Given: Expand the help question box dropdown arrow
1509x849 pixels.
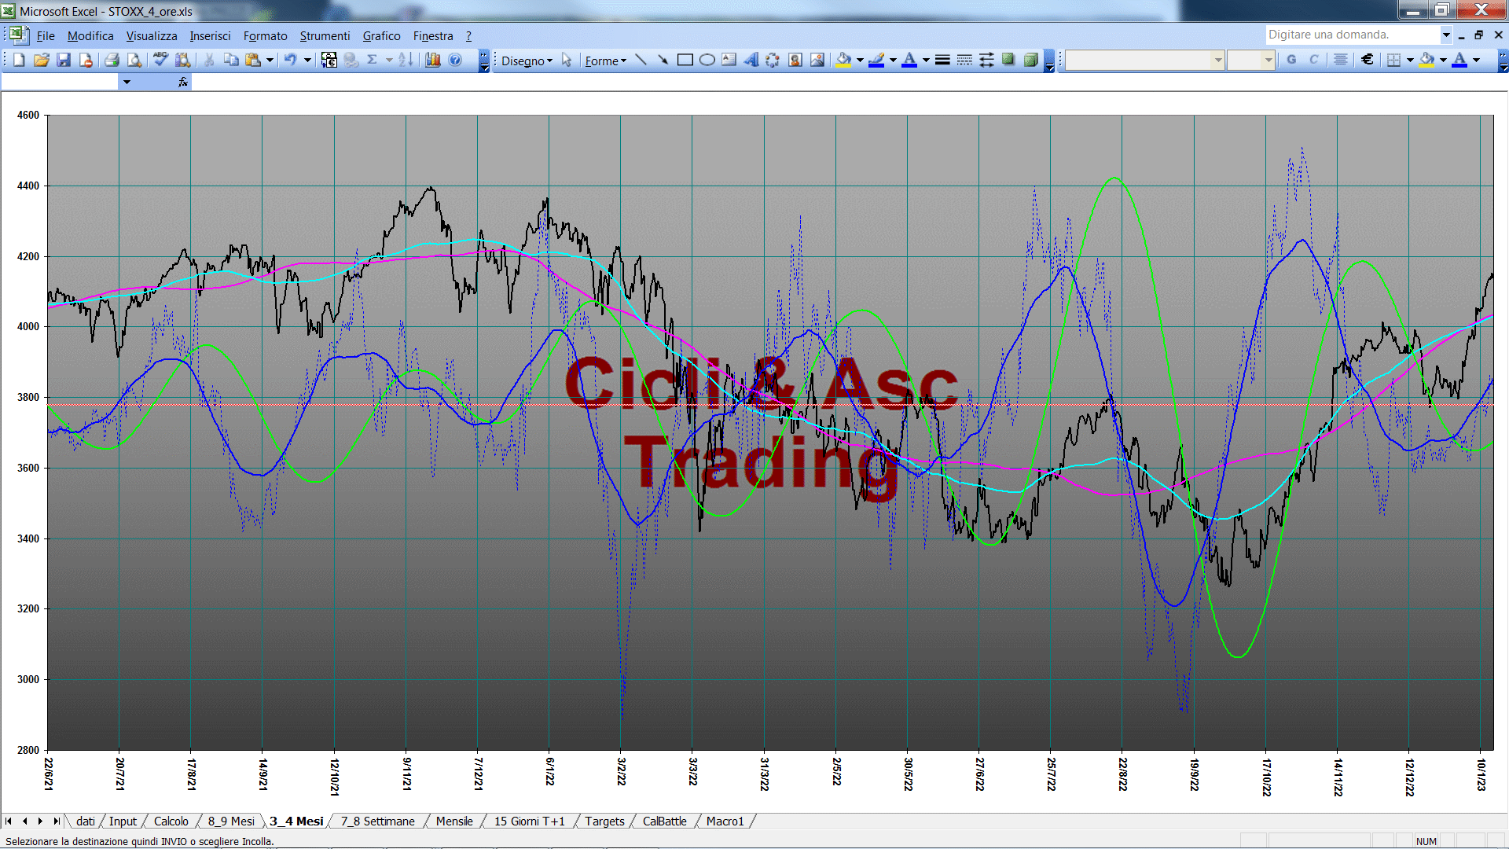Looking at the screenshot, I should pos(1445,35).
